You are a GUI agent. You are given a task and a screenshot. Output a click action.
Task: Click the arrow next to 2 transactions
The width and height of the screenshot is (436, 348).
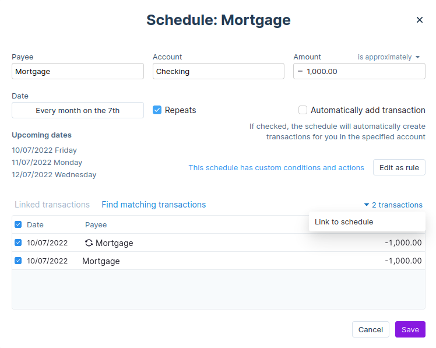click(x=367, y=205)
